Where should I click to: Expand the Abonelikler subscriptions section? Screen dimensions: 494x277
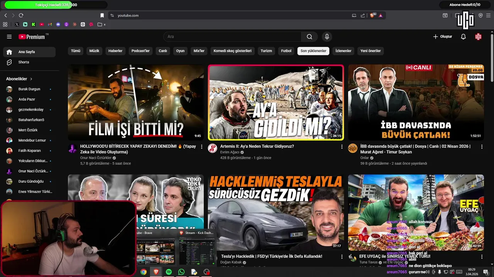pos(19,79)
